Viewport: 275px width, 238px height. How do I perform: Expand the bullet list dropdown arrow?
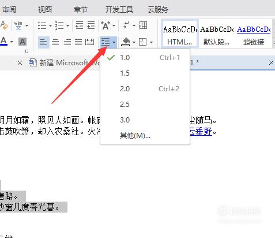click(50, 25)
